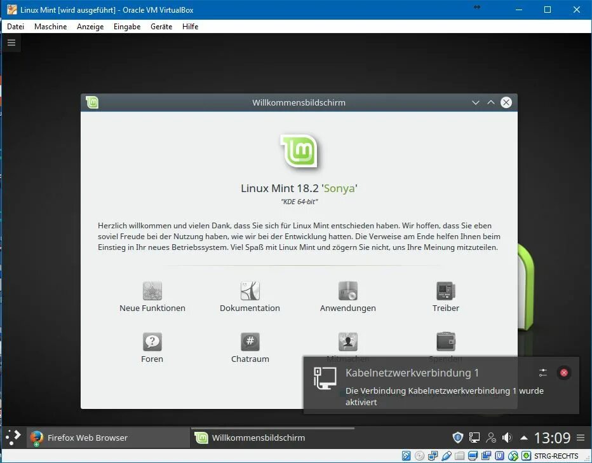
Task: Open the network connection tray icon
Action: pyautogui.click(x=474, y=438)
